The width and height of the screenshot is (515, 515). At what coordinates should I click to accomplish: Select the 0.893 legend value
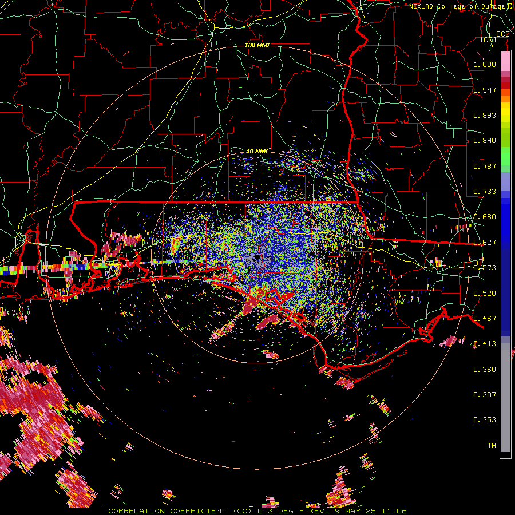point(485,115)
